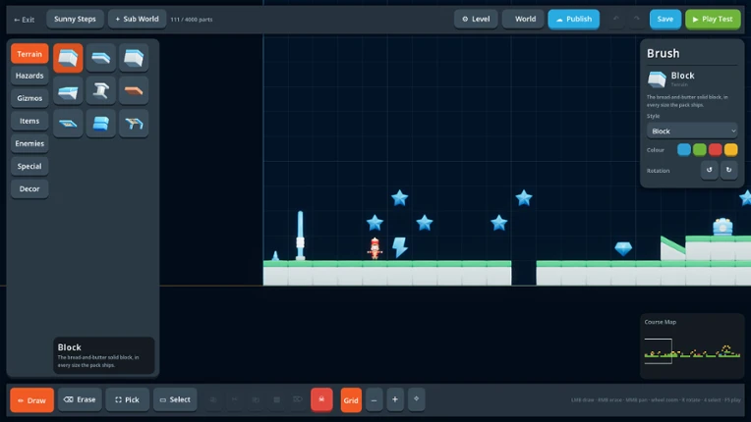Zoom in with the plus button
Screen dimensions: 751x422
(x=395, y=399)
